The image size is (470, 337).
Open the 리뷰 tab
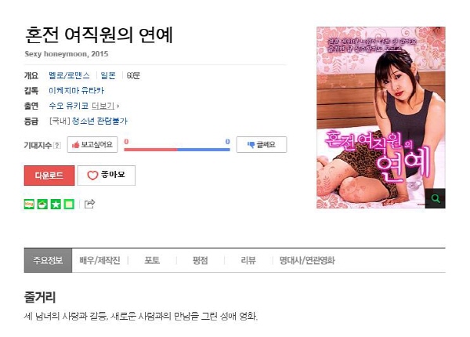(248, 260)
